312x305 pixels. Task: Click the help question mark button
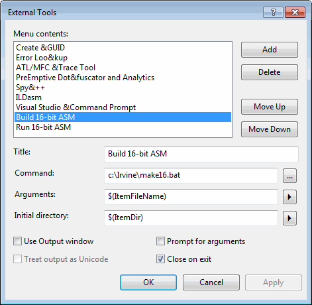point(273,12)
